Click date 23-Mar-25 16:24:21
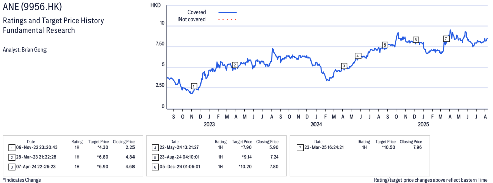This screenshot has width=493, height=183. pos(325,147)
